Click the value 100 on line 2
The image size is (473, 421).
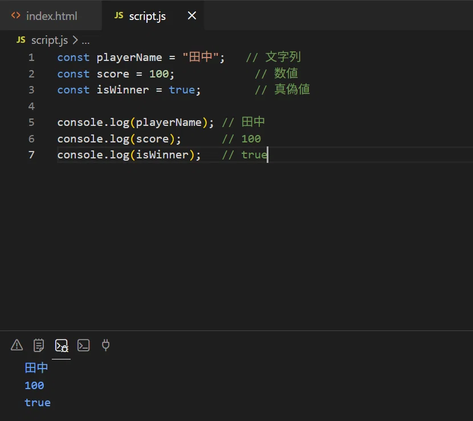coord(159,74)
